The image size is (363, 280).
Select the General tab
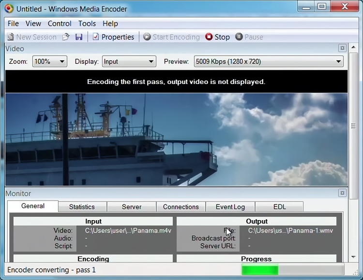tap(32, 206)
